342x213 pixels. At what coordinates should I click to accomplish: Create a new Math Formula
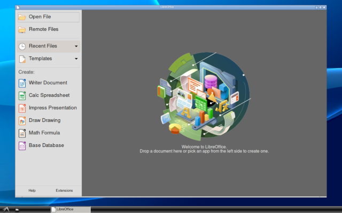coord(49,133)
